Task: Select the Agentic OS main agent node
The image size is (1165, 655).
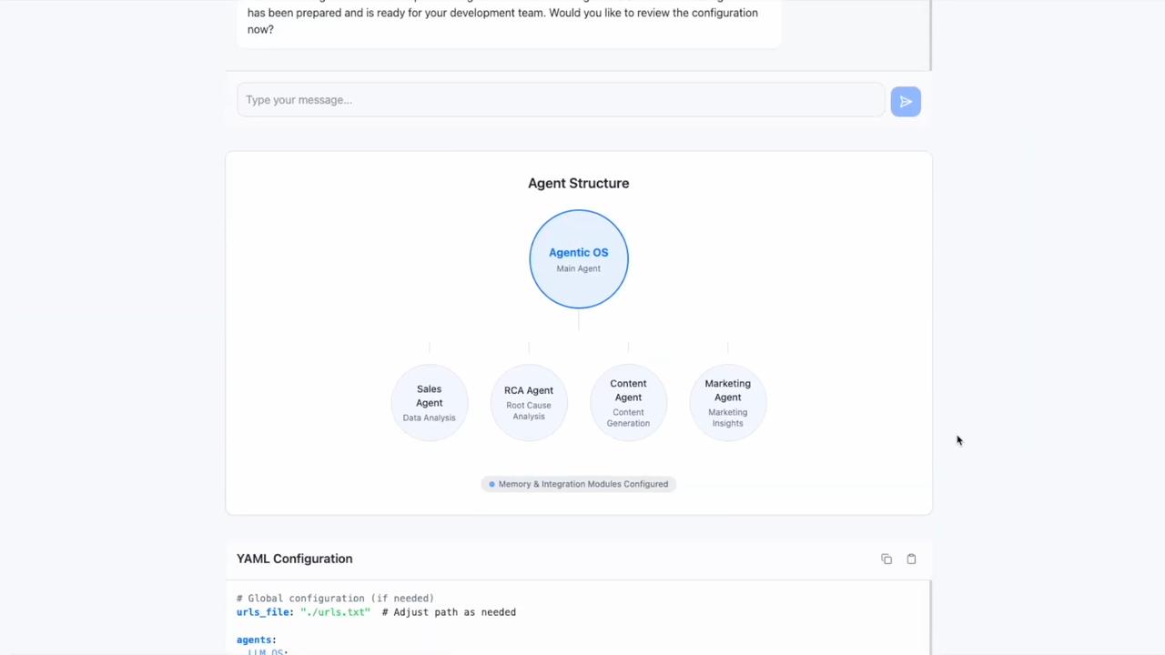Action: coord(579,259)
